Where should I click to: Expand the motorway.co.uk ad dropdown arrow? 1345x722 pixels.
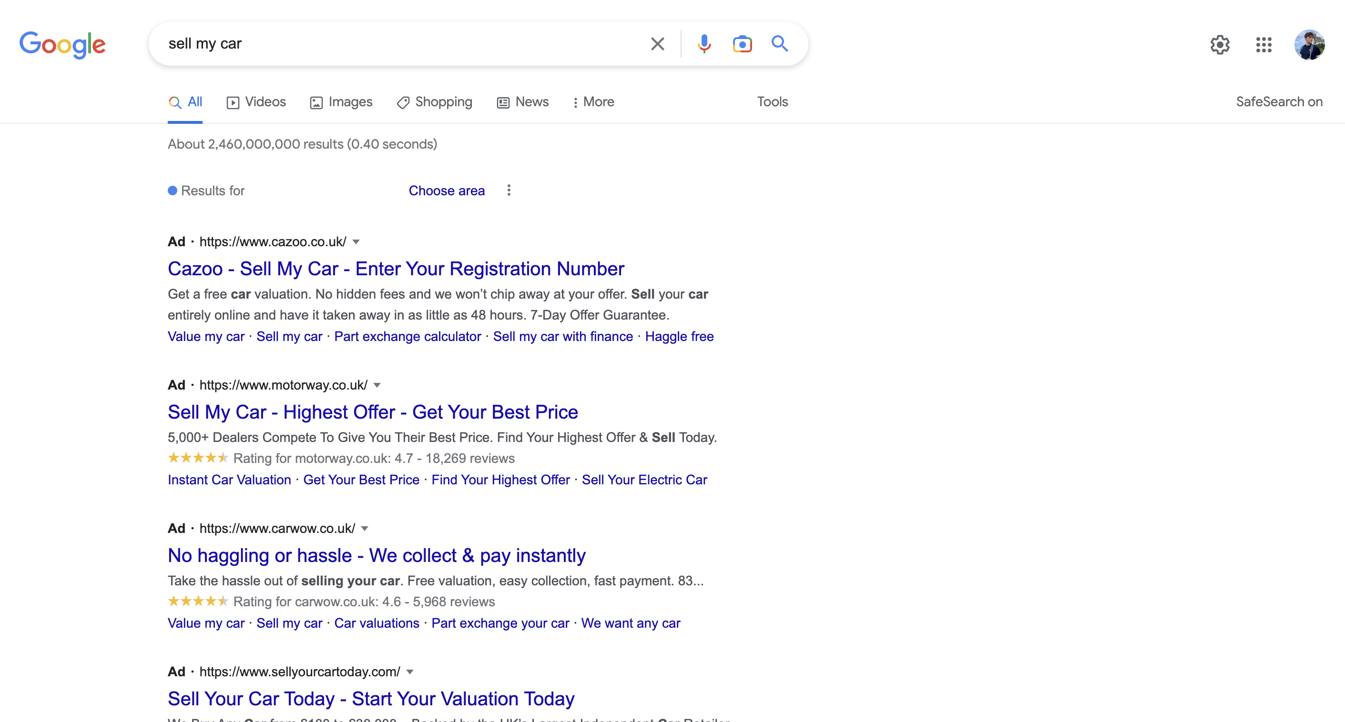pyautogui.click(x=377, y=385)
